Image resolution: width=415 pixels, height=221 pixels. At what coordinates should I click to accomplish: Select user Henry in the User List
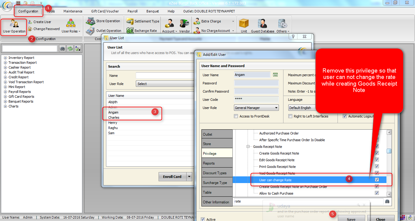112,123
